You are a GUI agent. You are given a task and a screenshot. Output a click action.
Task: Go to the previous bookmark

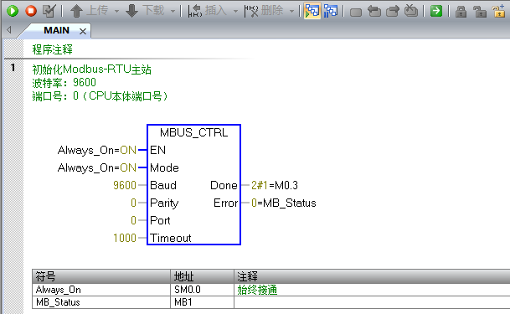(x=374, y=12)
